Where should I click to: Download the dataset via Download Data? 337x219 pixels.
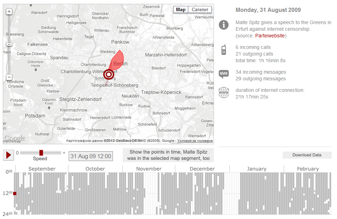[x=307, y=155]
